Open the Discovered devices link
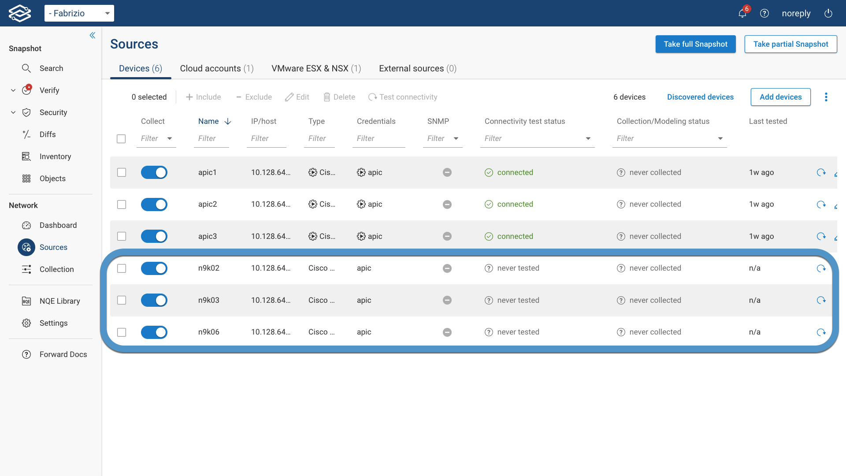The height and width of the screenshot is (476, 846). pos(700,97)
